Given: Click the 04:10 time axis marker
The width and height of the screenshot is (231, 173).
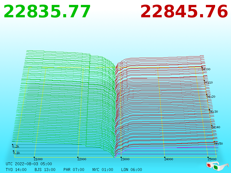Looking at the screenshot, I should (x=208, y=82).
